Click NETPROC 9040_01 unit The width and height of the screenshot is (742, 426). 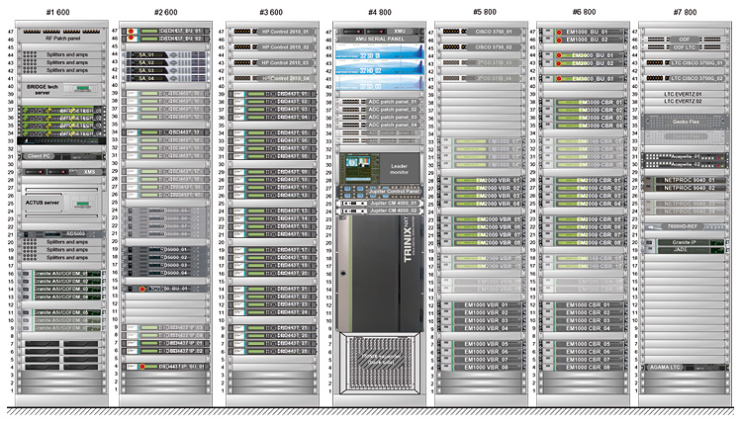pos(685,180)
